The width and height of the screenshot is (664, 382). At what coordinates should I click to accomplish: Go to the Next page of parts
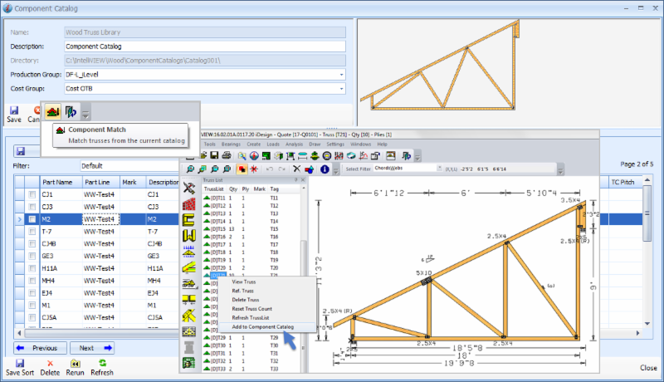[94, 348]
